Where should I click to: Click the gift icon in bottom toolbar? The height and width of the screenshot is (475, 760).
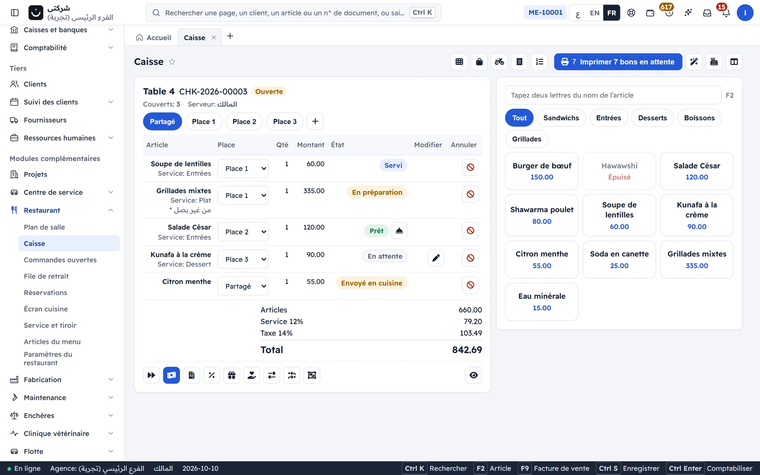[231, 375]
